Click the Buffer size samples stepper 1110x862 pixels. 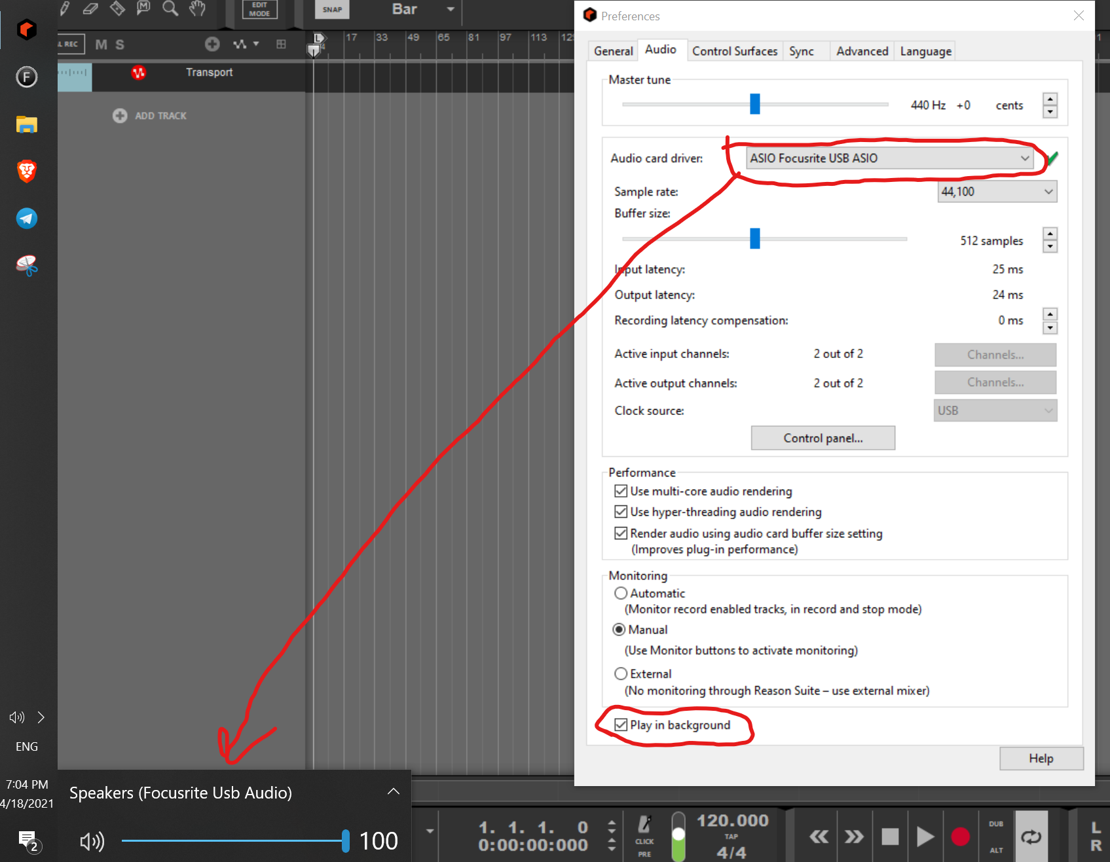tap(1050, 240)
